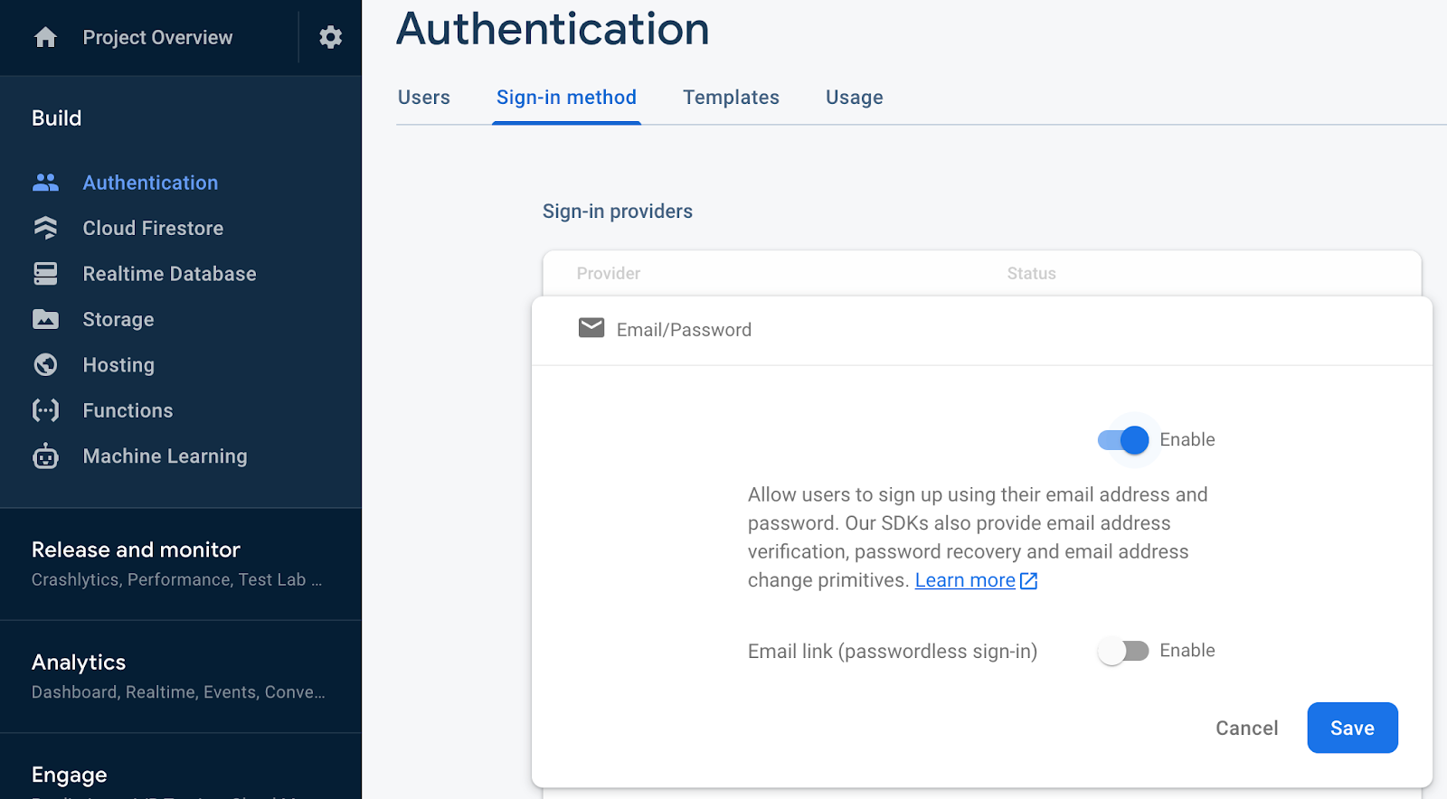Switch to the Users tab

click(423, 97)
